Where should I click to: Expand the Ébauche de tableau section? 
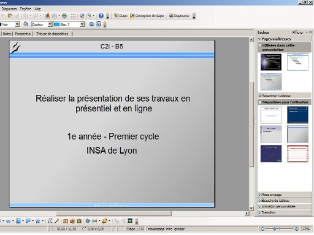(x=285, y=201)
